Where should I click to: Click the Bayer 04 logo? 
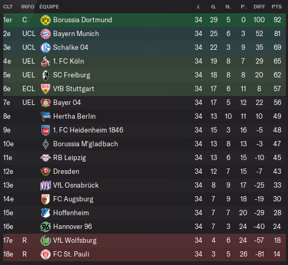[x=46, y=103]
